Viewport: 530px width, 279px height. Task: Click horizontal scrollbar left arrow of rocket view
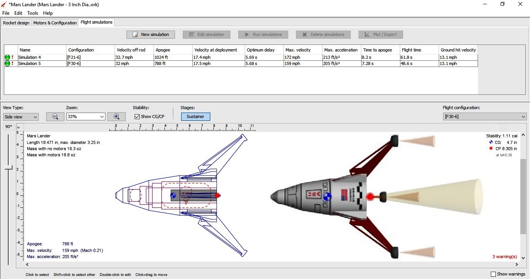click(x=27, y=265)
